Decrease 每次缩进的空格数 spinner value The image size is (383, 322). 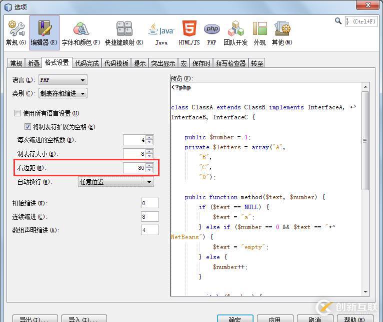[149, 142]
